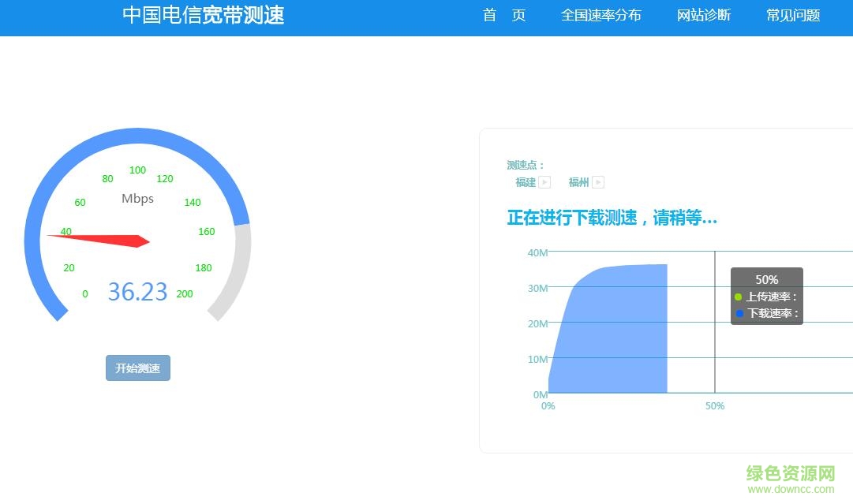The width and height of the screenshot is (853, 504).
Task: Open the 常见问题 link
Action: point(792,15)
